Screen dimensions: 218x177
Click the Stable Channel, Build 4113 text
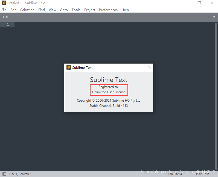(109, 106)
